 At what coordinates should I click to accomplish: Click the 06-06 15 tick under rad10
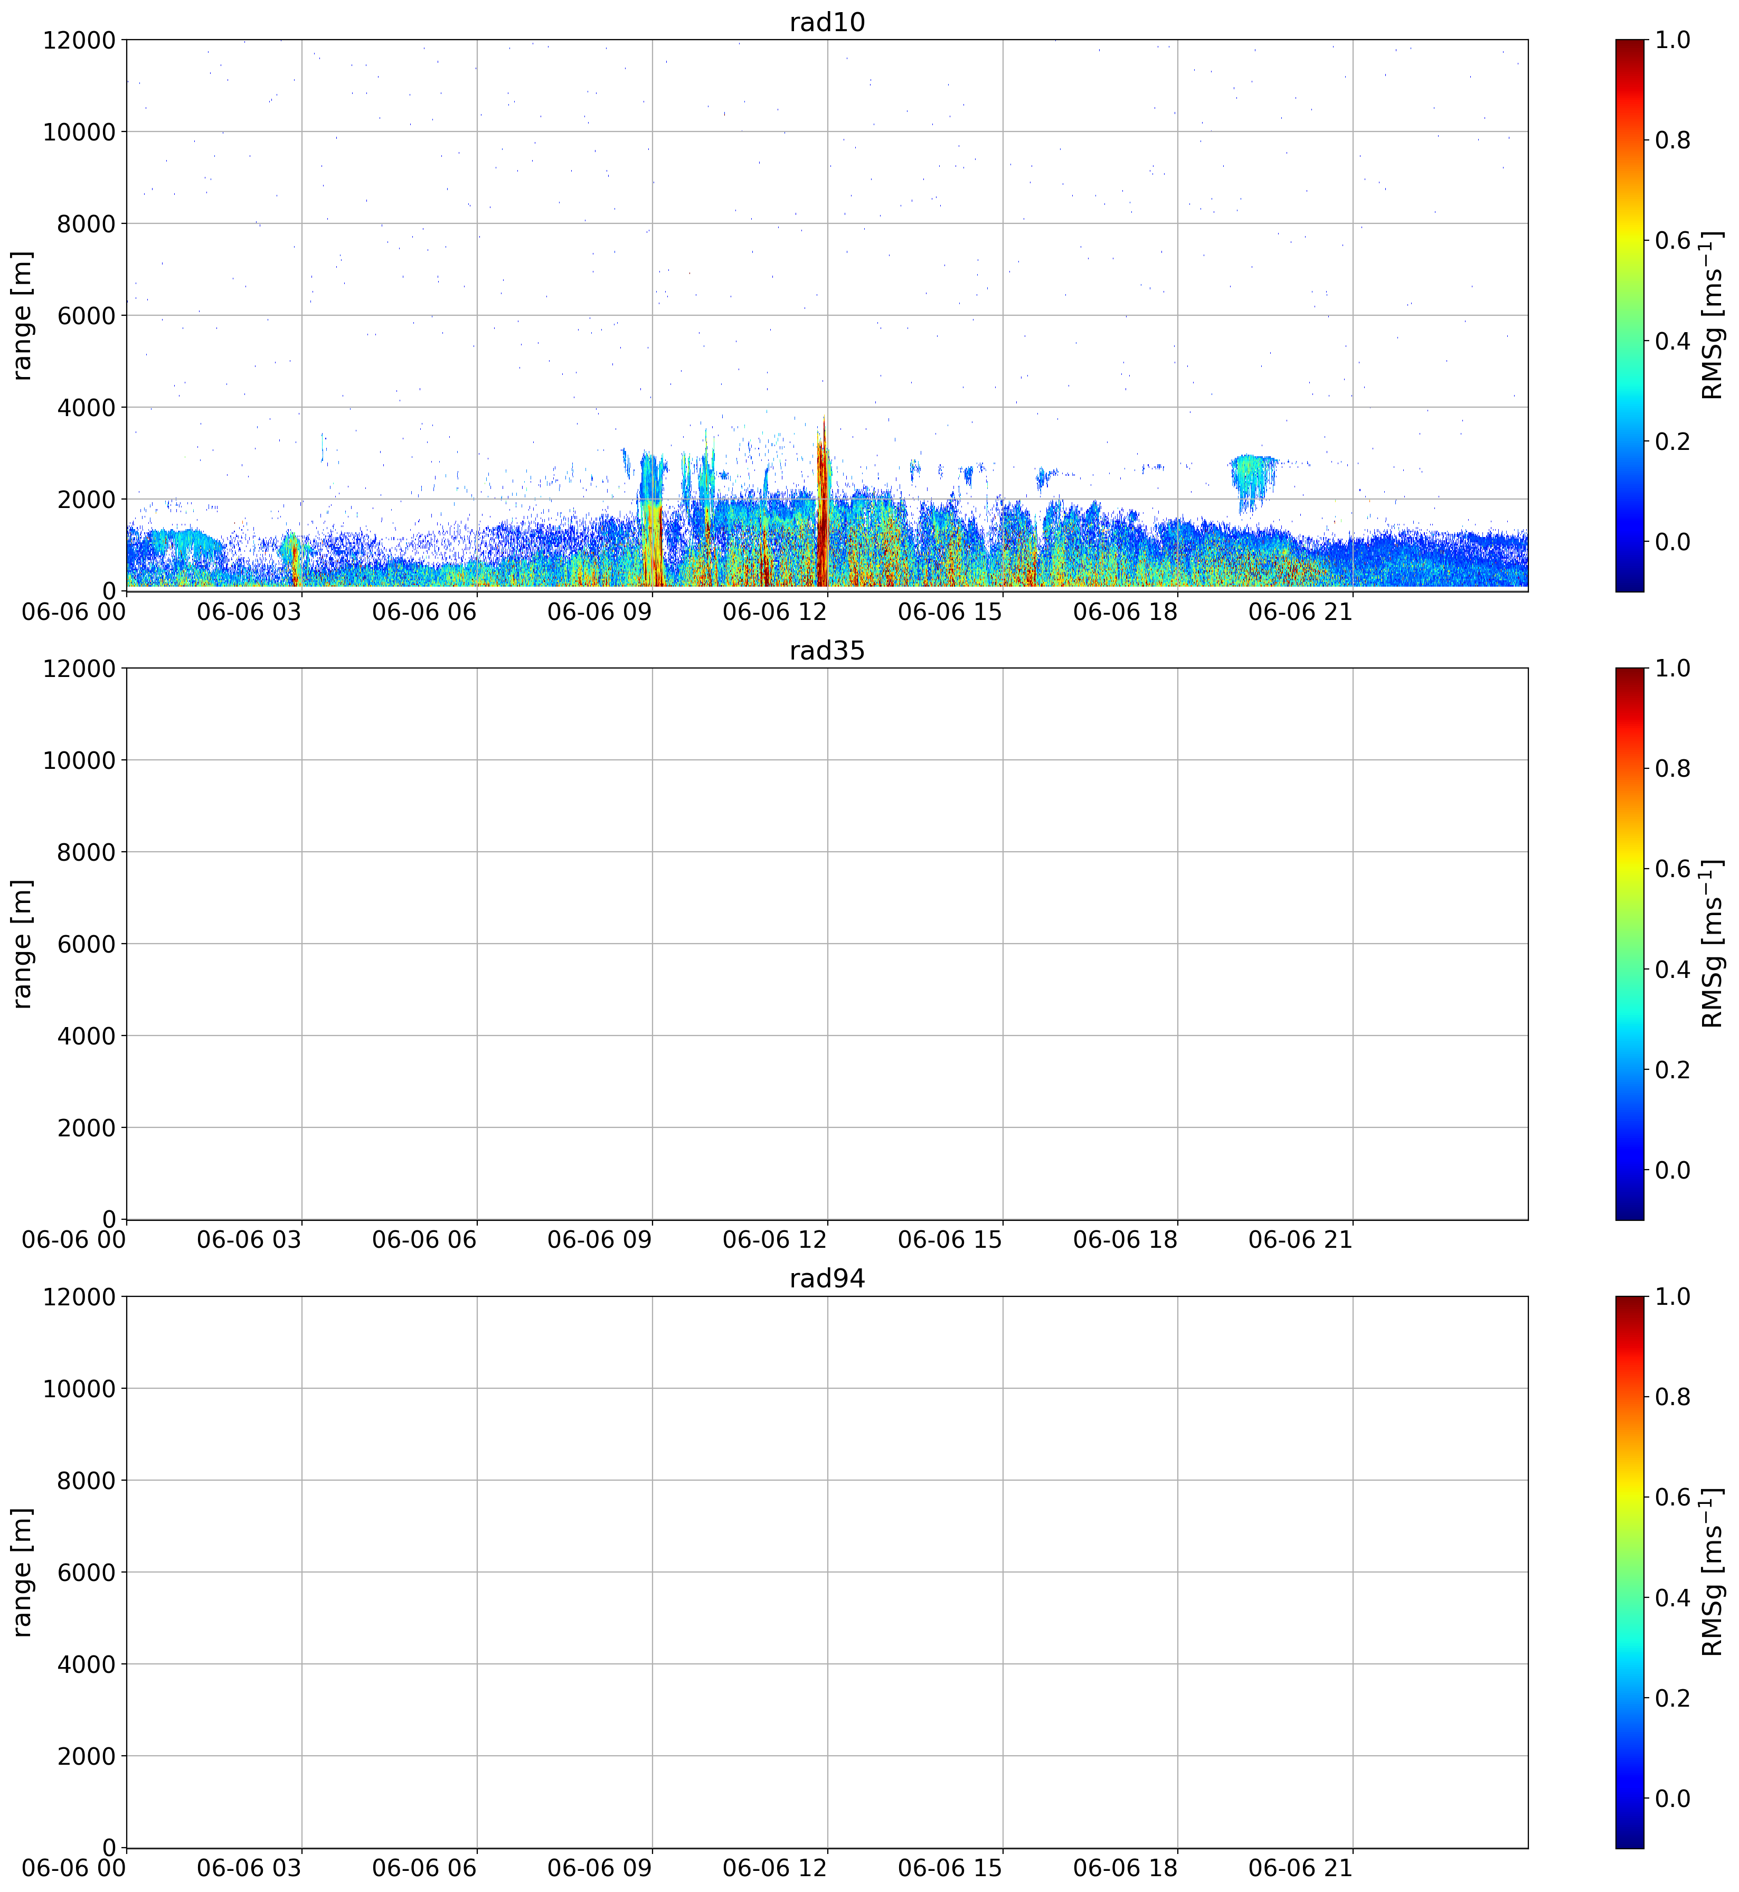tap(950, 612)
